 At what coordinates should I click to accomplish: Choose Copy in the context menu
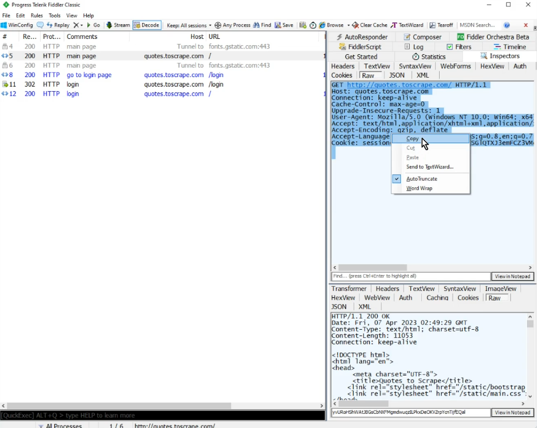430,138
